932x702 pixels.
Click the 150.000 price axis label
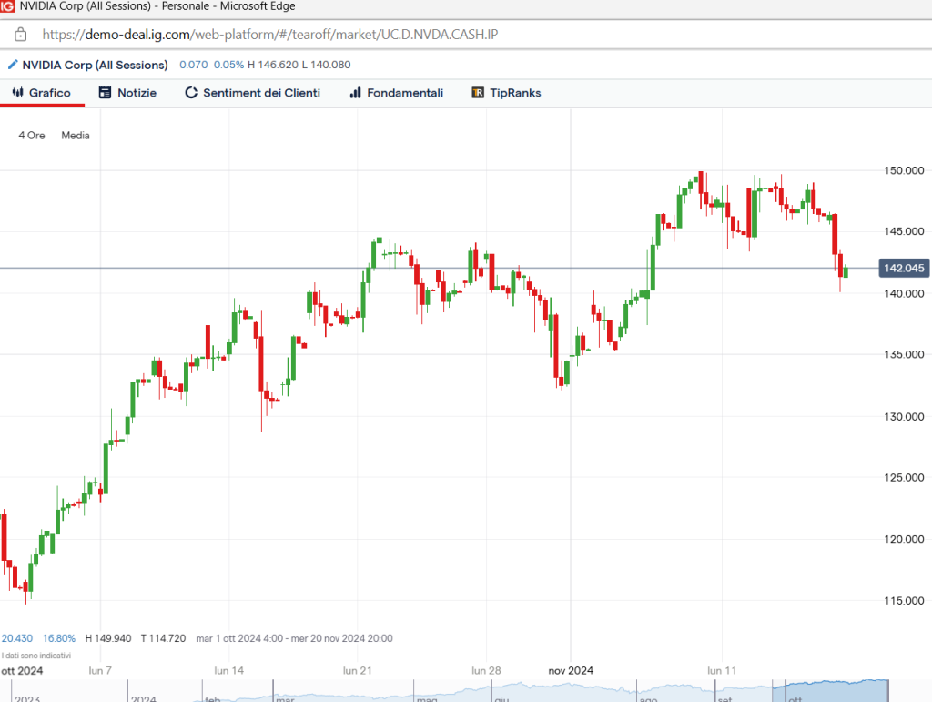coord(904,170)
